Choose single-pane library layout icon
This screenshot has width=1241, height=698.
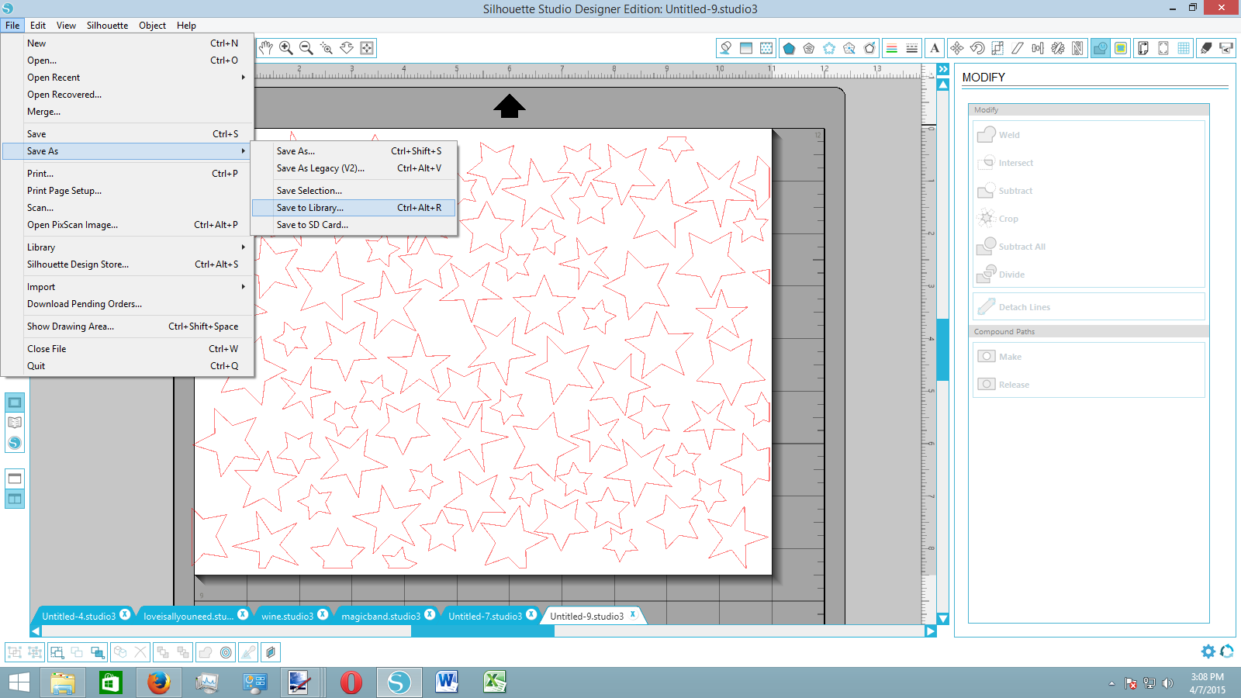(15, 479)
